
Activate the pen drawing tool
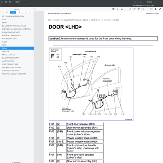point(130,9)
